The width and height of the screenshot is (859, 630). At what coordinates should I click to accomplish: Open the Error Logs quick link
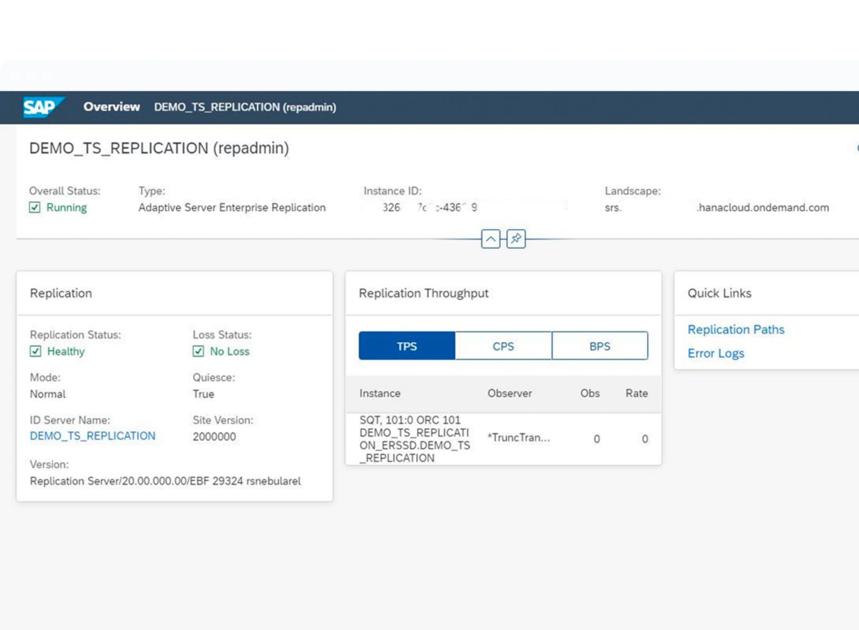[716, 353]
